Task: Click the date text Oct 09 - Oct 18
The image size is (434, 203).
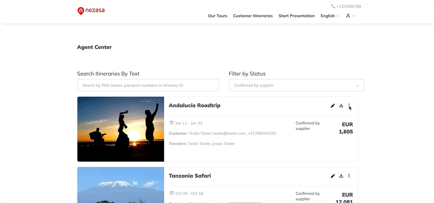Action: (189, 193)
